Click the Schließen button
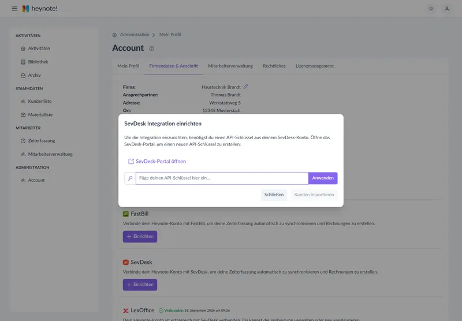Image resolution: width=462 pixels, height=321 pixels. click(x=274, y=195)
